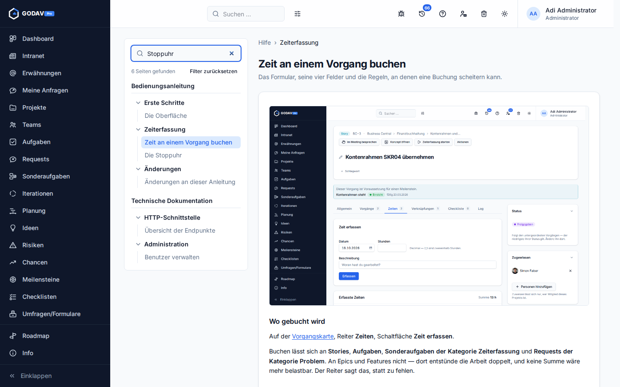The image size is (620, 387).
Task: Collapse the Zeiterfassung tree section
Action: (x=138, y=129)
